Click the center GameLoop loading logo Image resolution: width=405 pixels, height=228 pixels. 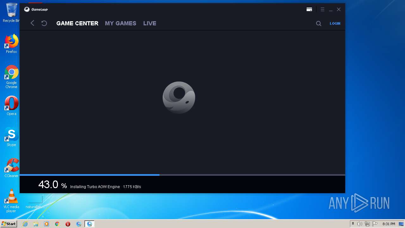(179, 98)
